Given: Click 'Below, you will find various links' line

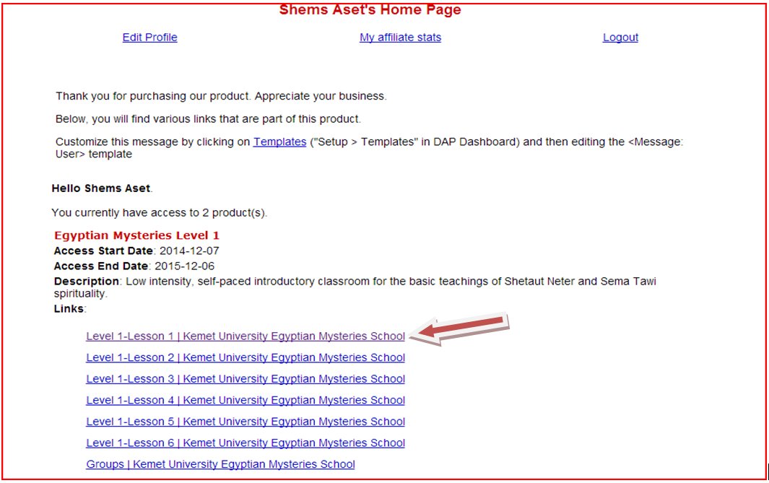Looking at the screenshot, I should pos(209,119).
